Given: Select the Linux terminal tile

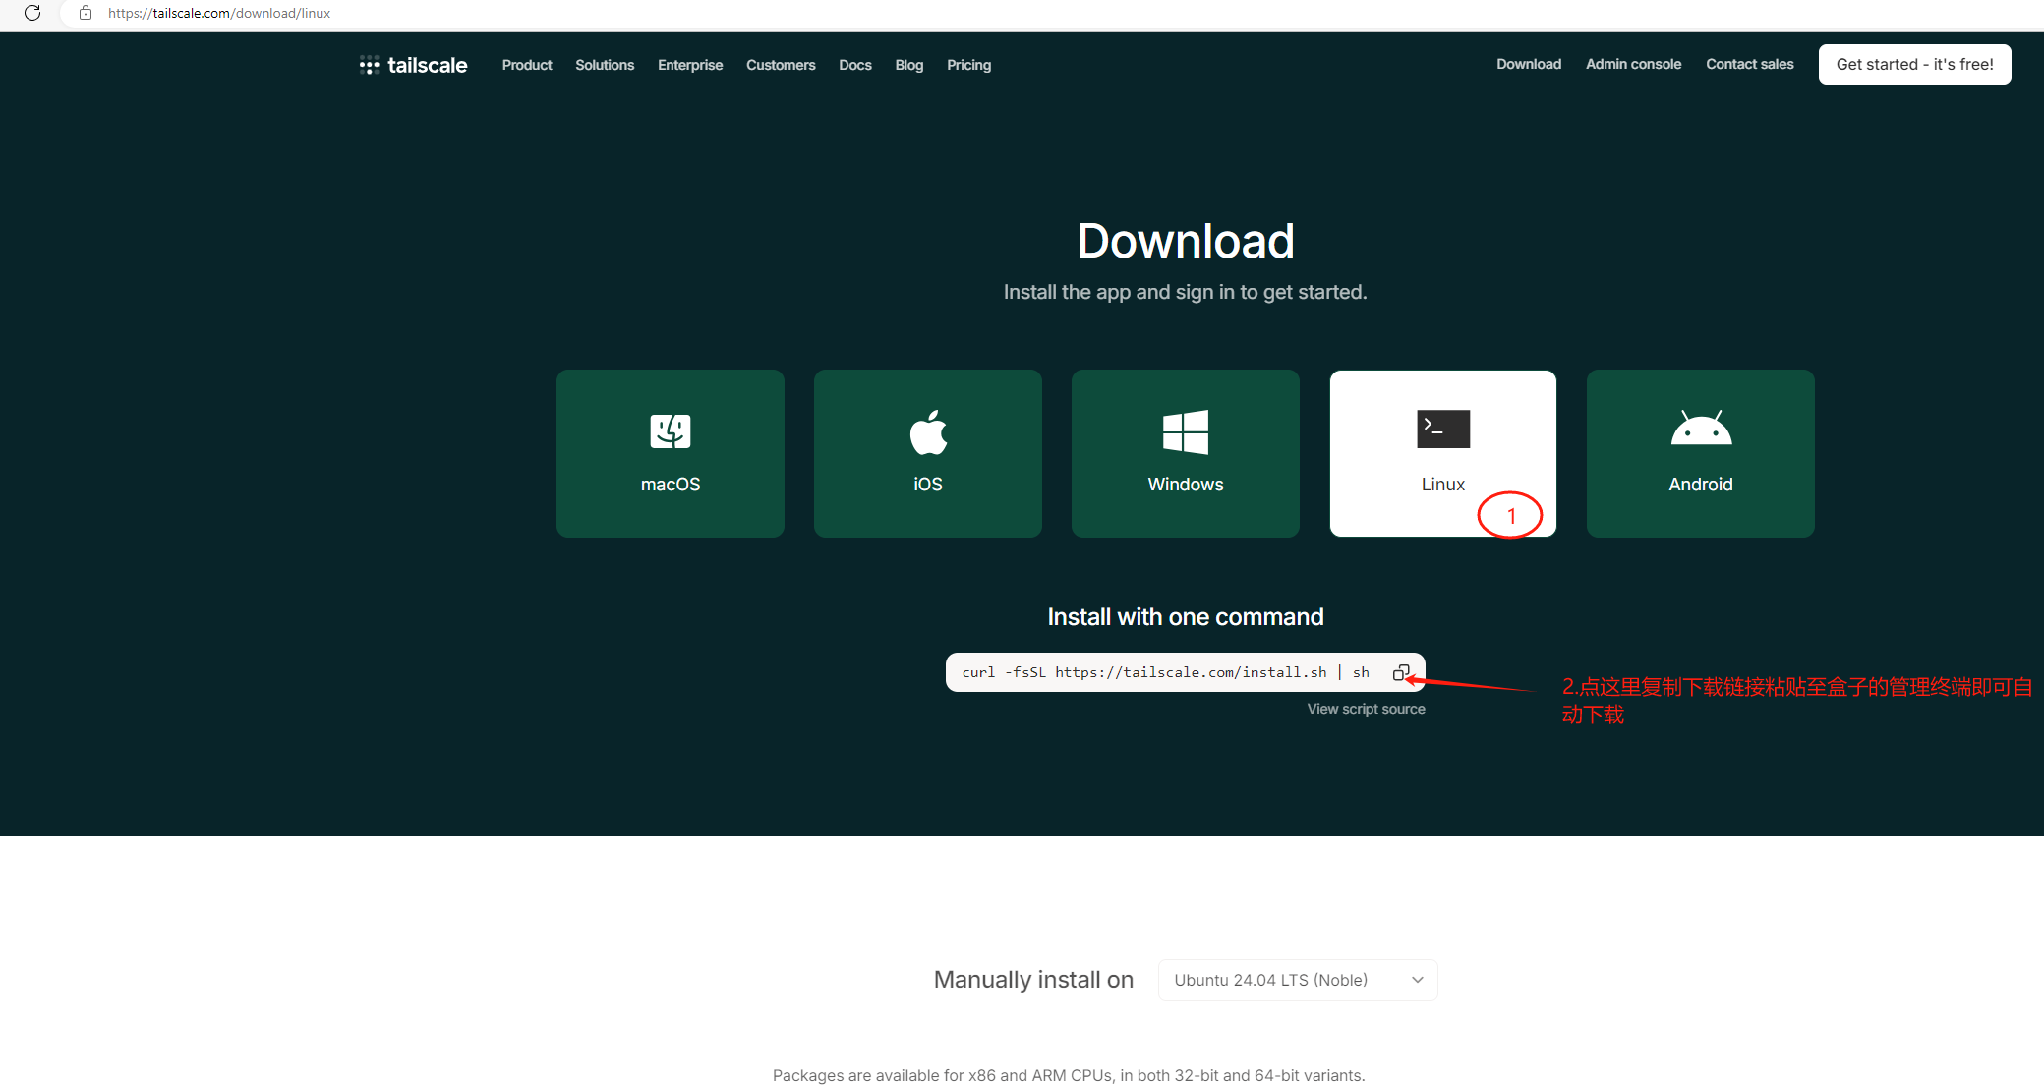Looking at the screenshot, I should 1442,453.
